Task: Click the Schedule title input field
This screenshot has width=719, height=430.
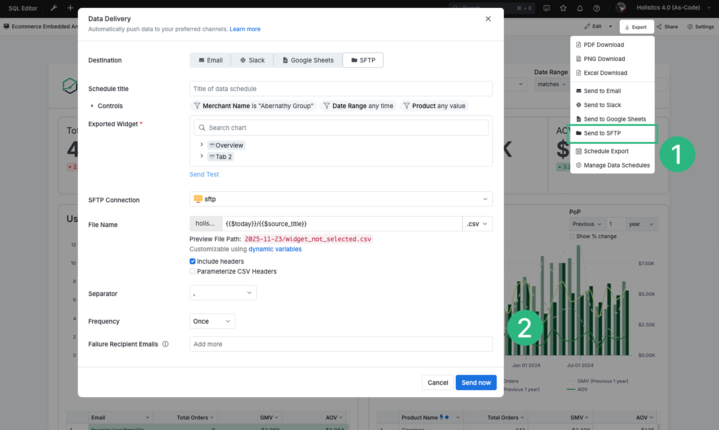Action: coord(341,89)
